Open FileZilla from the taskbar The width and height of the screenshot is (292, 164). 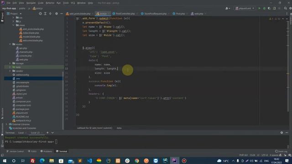click(32, 161)
